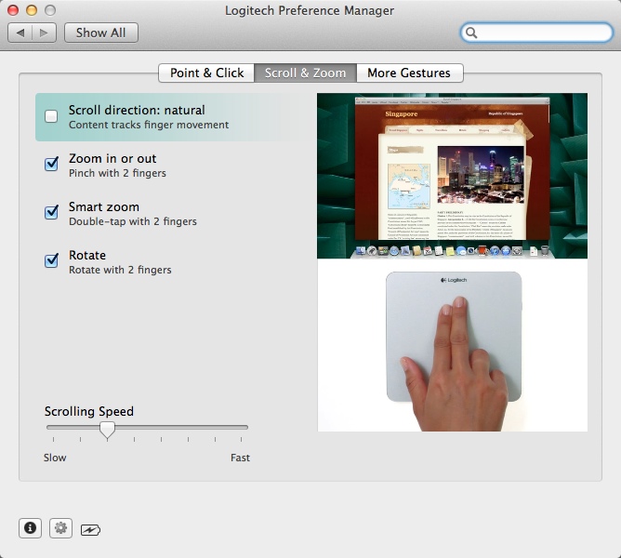Go forward with the right arrow
This screenshot has width=621, height=558.
pos(44,33)
